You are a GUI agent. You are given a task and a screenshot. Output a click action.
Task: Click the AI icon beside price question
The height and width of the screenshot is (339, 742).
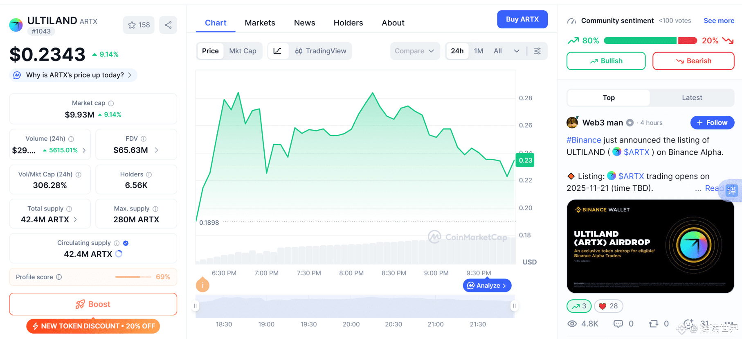tap(17, 75)
